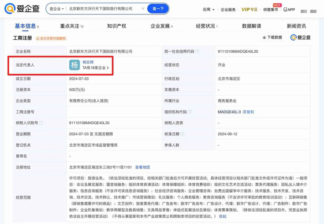Expand the 应用 dropdown menu
The width and height of the screenshot is (324, 224).
209,9
